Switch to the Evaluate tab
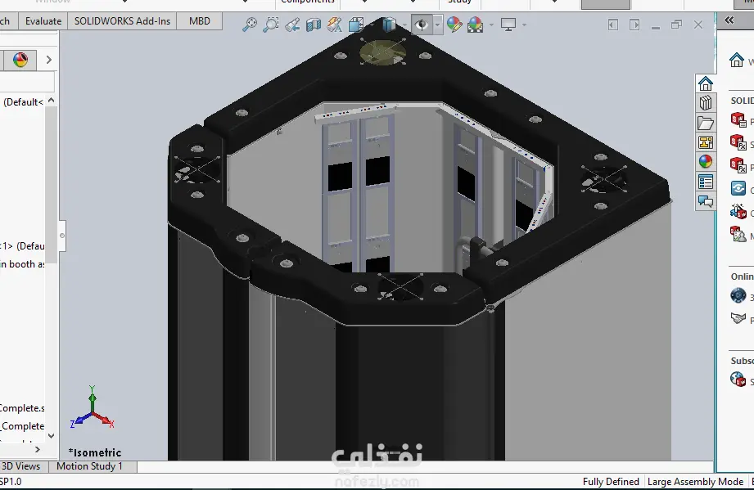The width and height of the screenshot is (754, 490). [43, 21]
